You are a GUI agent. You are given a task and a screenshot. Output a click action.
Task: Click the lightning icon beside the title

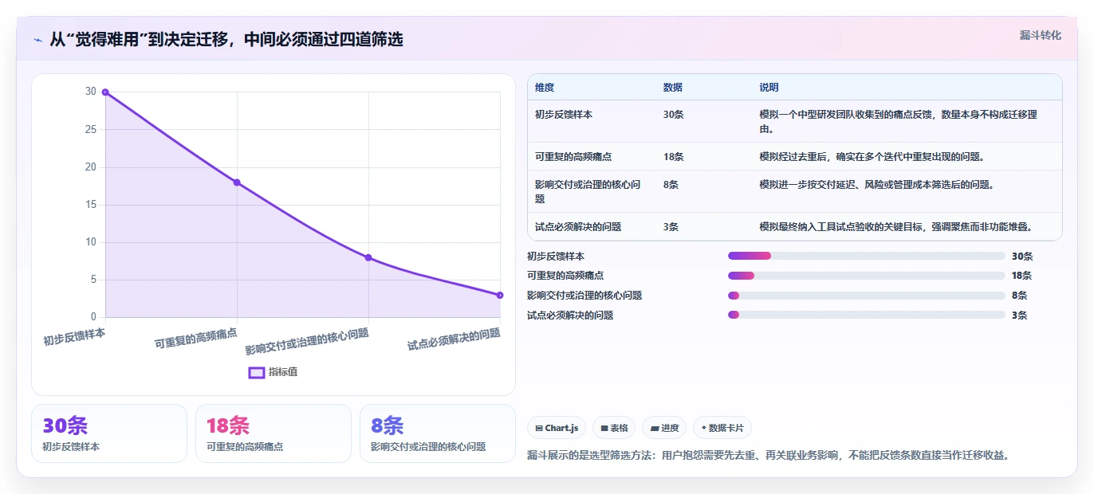pyautogui.click(x=37, y=39)
